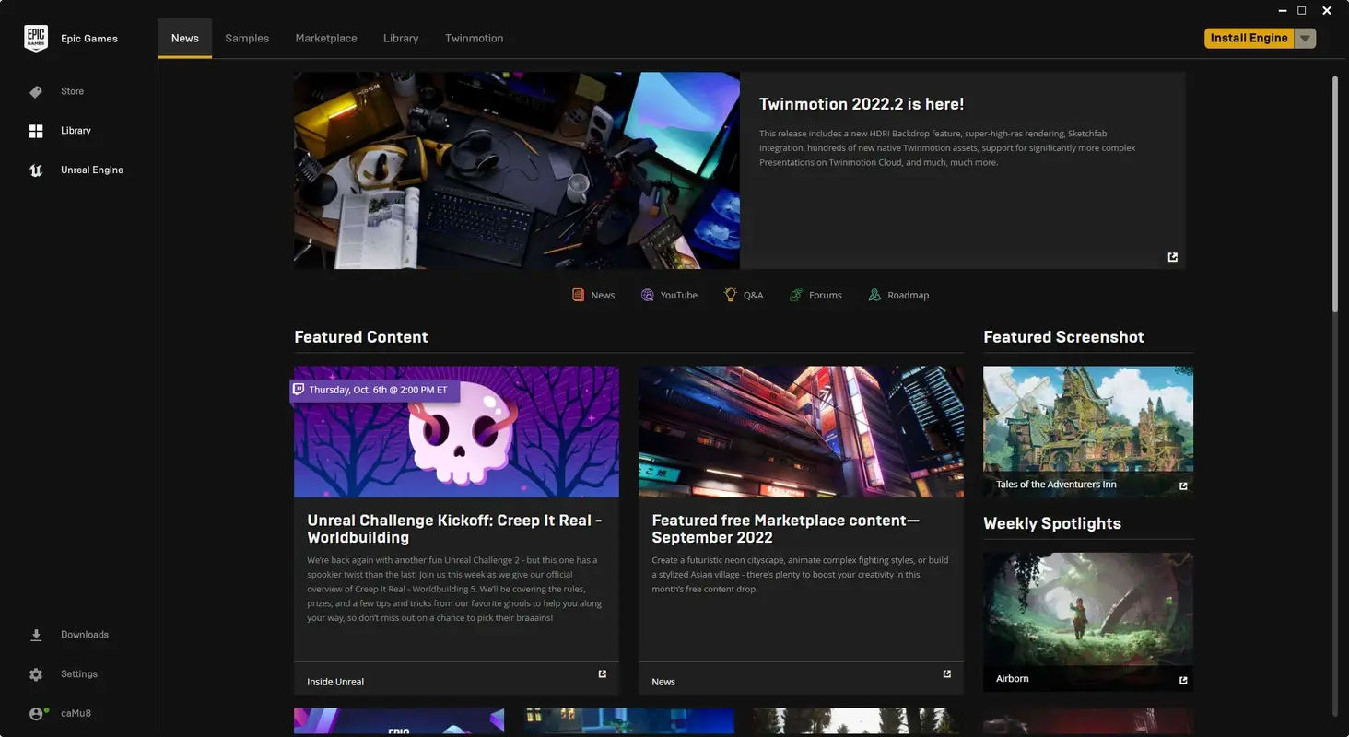Open Library from the left sidebar icon
The width and height of the screenshot is (1349, 737).
(35, 130)
